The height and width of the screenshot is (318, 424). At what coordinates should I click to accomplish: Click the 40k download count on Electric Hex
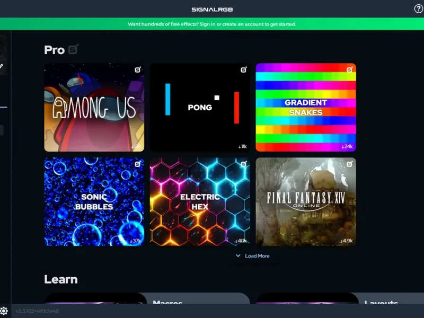241,241
